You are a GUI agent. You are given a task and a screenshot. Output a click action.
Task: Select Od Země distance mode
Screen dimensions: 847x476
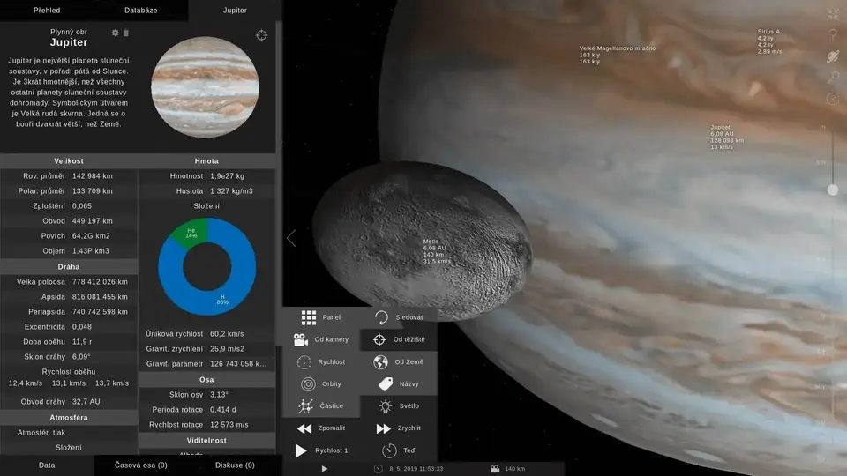tap(399, 361)
